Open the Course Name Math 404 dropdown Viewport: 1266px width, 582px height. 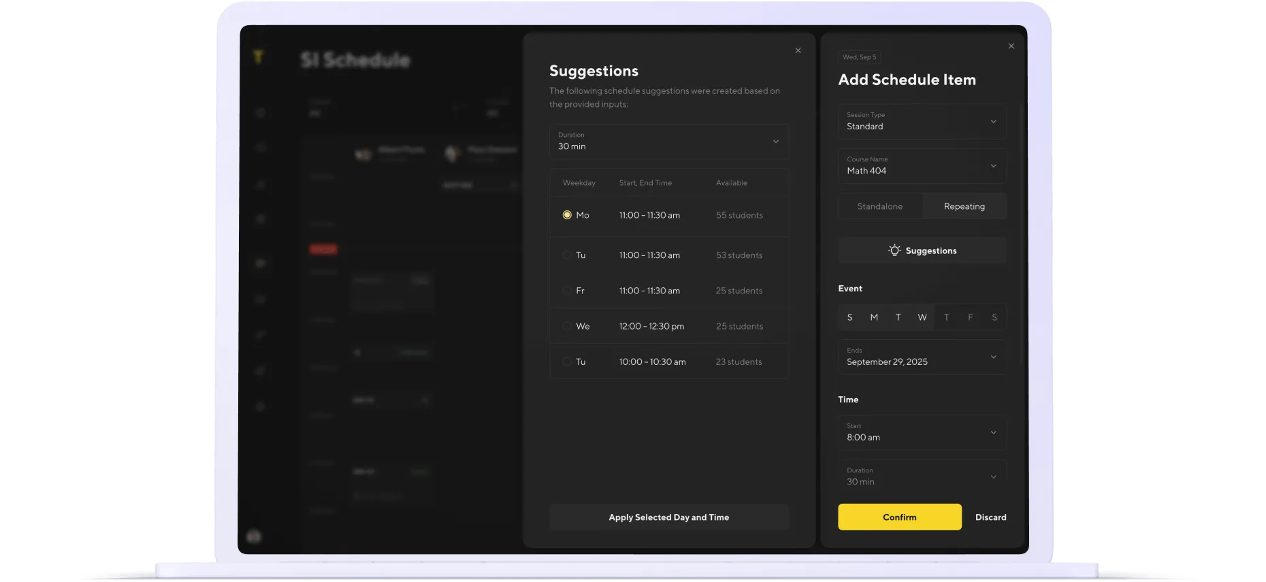click(x=922, y=165)
